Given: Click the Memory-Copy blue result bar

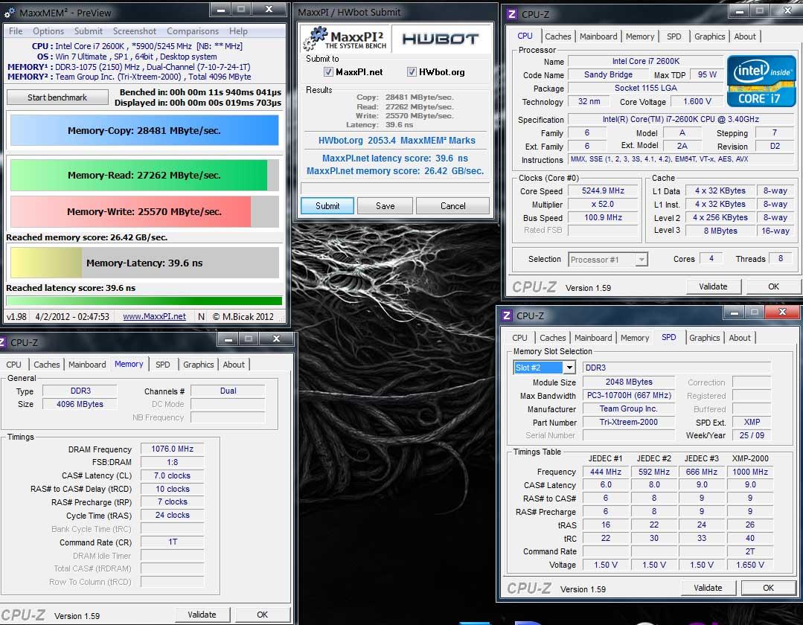Looking at the screenshot, I should coord(144,130).
